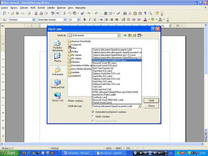Viewport: 208px width, 156px height.
Task: Enable Uložit s heslem checkbox
Action: [93, 117]
